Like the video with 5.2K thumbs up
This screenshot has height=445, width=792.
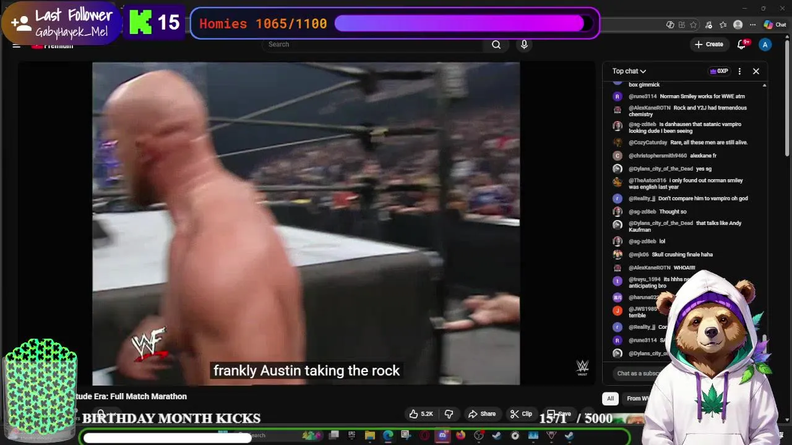(421, 414)
